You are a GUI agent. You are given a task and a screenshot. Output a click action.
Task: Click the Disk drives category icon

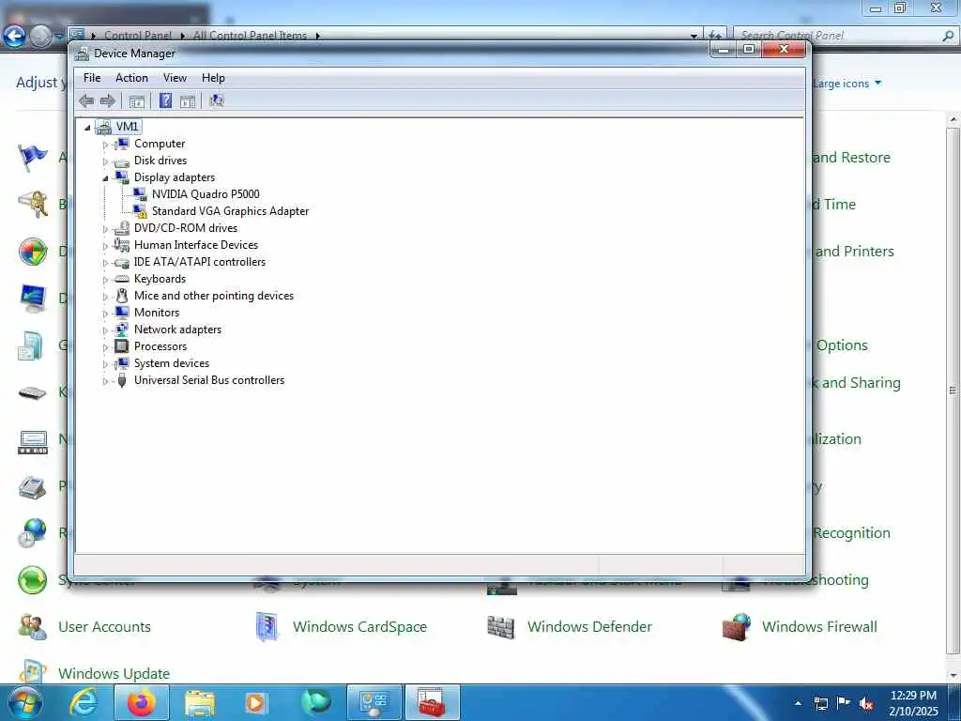(x=122, y=161)
